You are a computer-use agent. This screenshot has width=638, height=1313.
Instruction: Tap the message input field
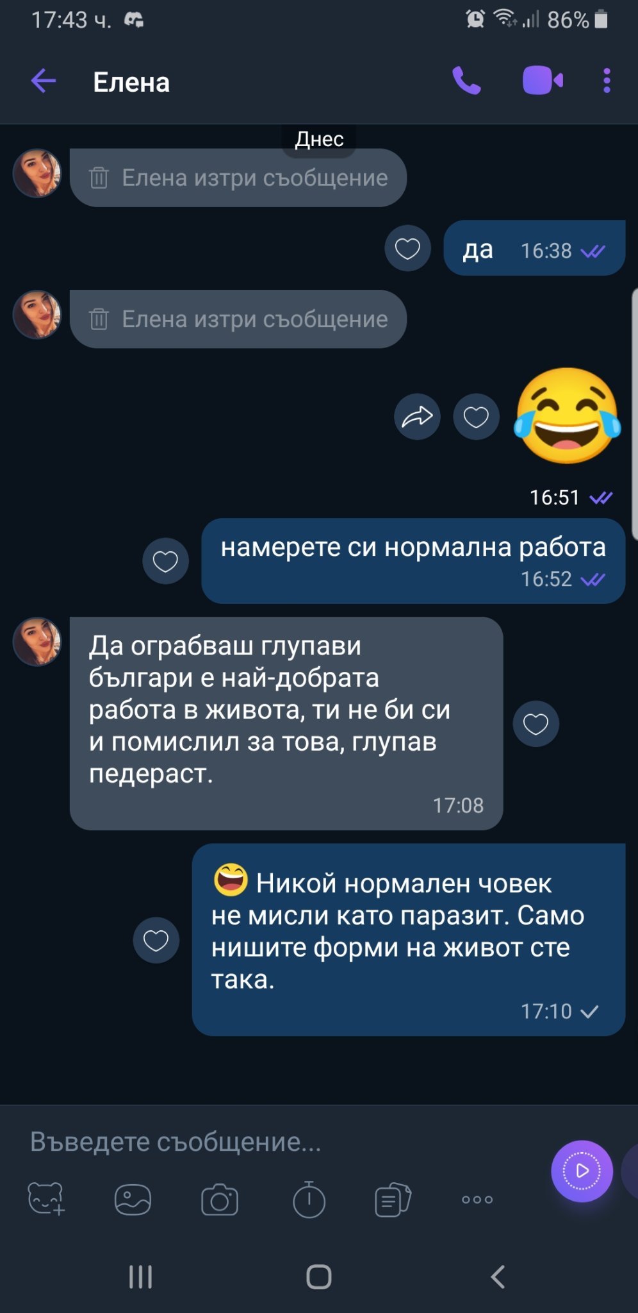coord(282,1142)
